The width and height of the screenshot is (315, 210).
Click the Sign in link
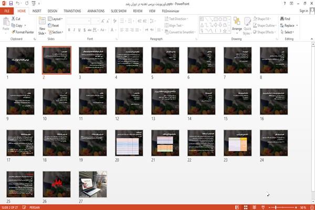303,11
